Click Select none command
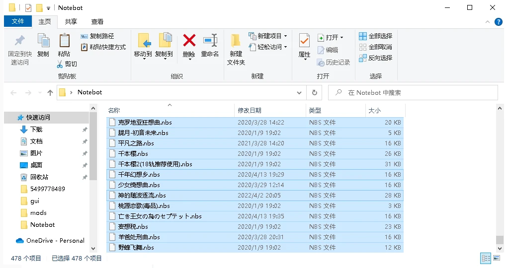The width and height of the screenshot is (508, 268). 376,47
